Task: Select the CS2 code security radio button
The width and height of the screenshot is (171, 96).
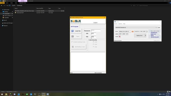Action: [94, 47]
